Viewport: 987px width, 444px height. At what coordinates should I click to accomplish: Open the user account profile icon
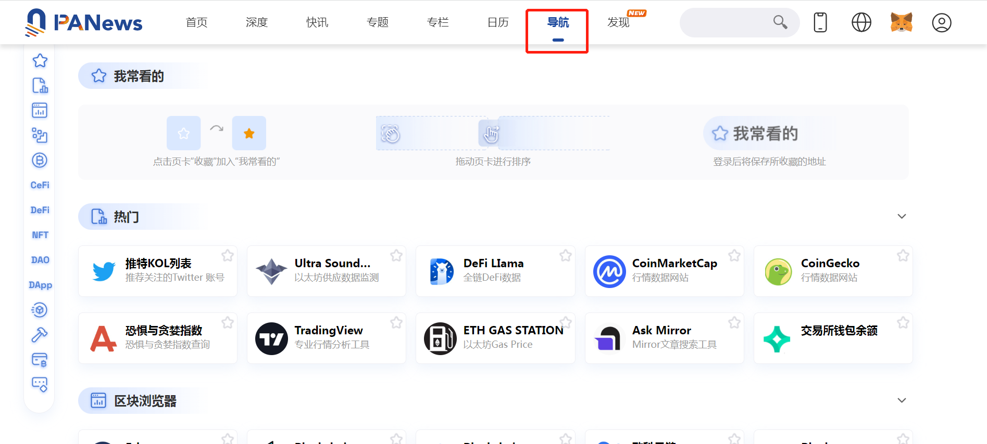(x=941, y=23)
